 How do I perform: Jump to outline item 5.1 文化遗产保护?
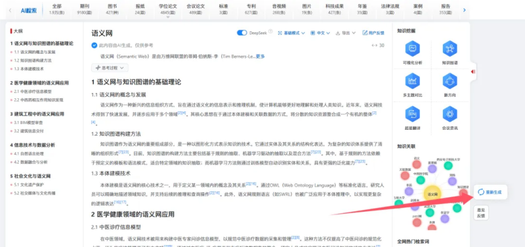29,185
